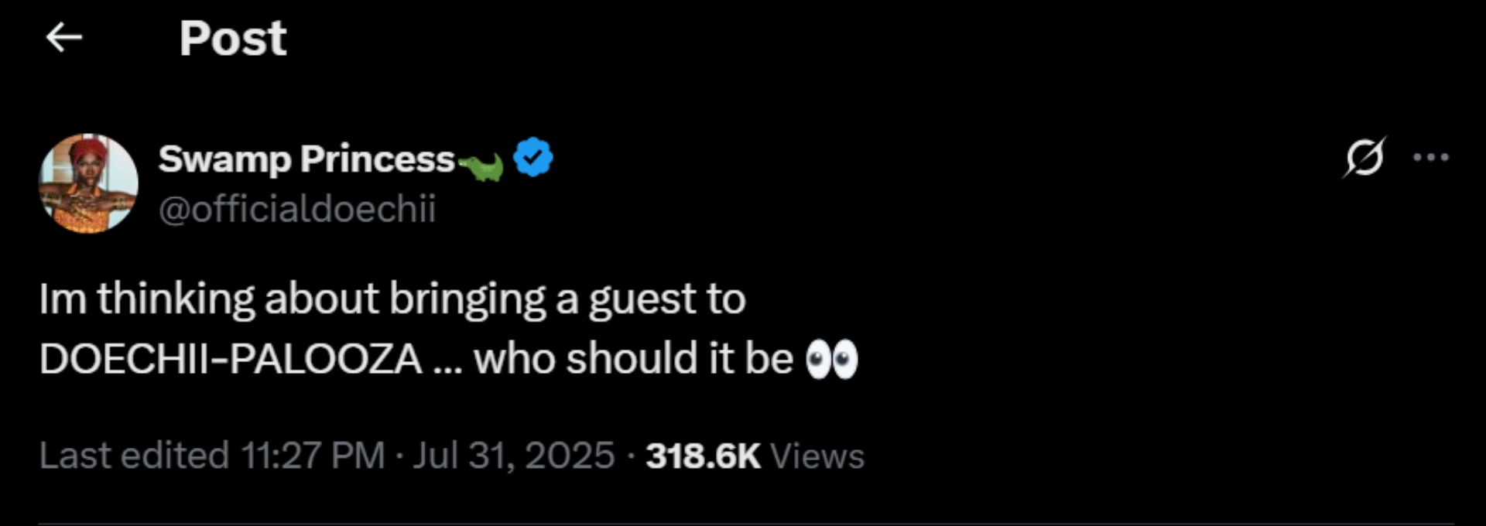Open the three-dot more options menu
1486x526 pixels.
pos(1430,158)
